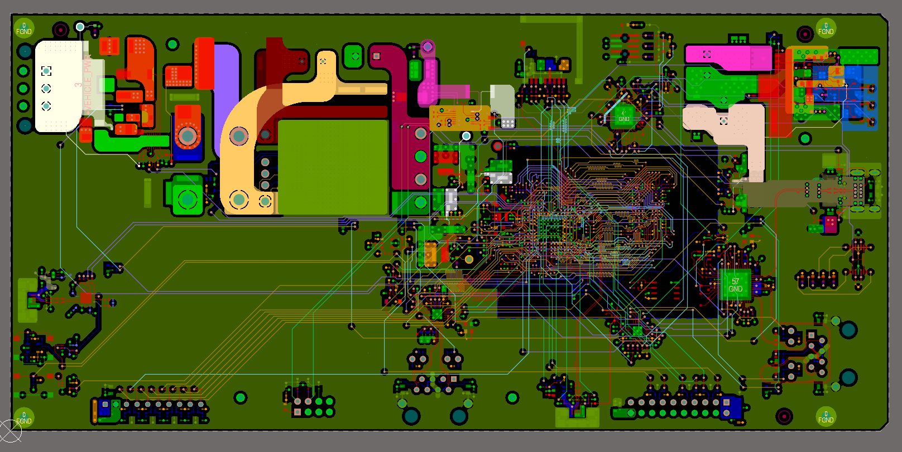
Task: Click the white-ringed via beside the top-left mounting hole
Action: (x=80, y=26)
